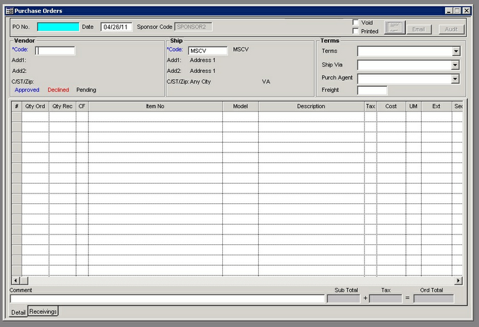The width and height of the screenshot is (479, 327).
Task: Maximize the Purchase Orders window
Action: [x=457, y=11]
